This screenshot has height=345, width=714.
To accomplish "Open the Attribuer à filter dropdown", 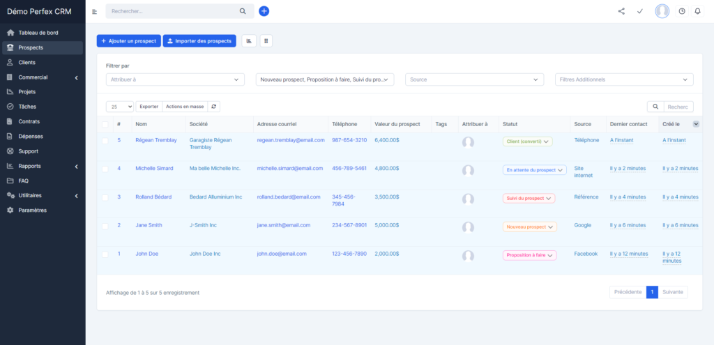I will pos(175,79).
